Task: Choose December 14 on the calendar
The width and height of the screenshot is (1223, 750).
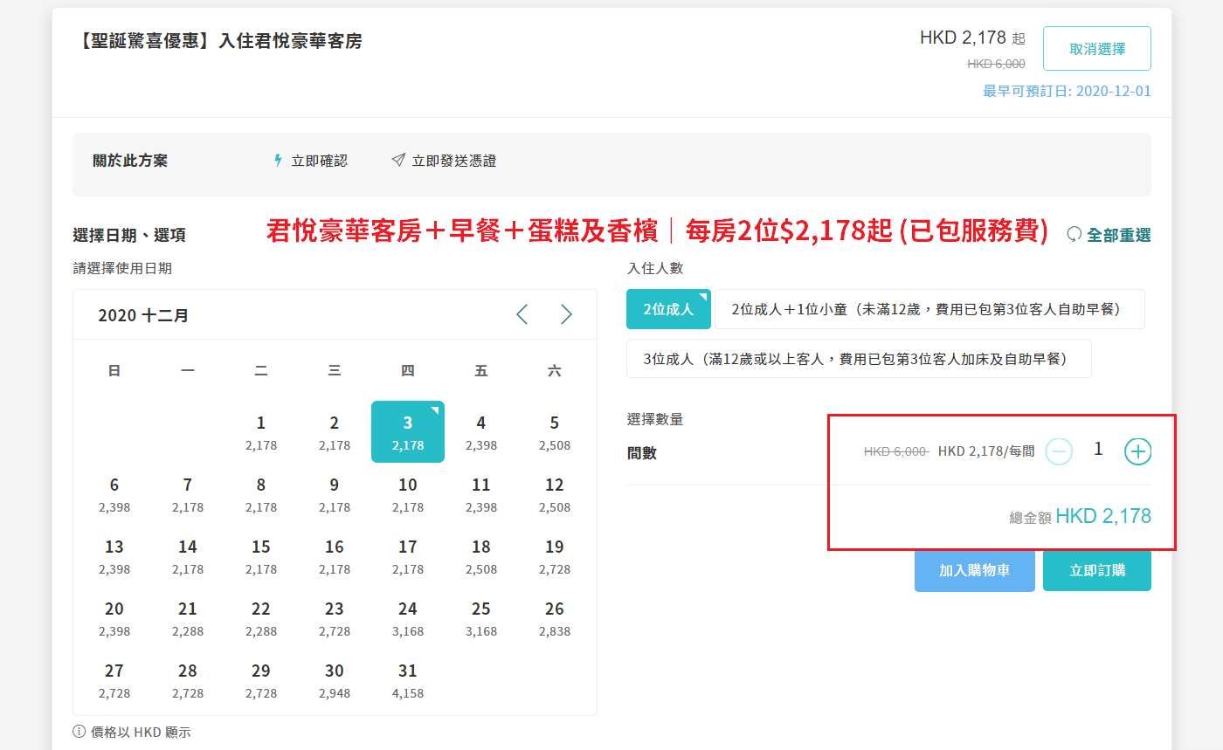Action: (188, 556)
